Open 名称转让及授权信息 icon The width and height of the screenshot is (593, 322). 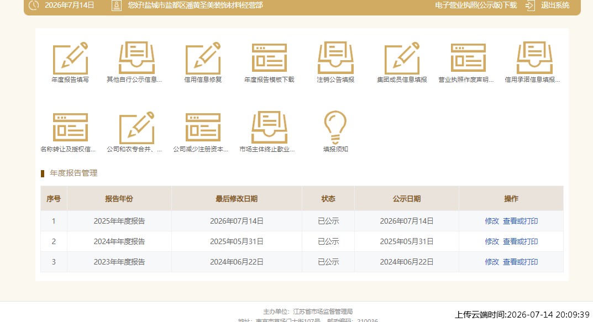click(x=70, y=128)
